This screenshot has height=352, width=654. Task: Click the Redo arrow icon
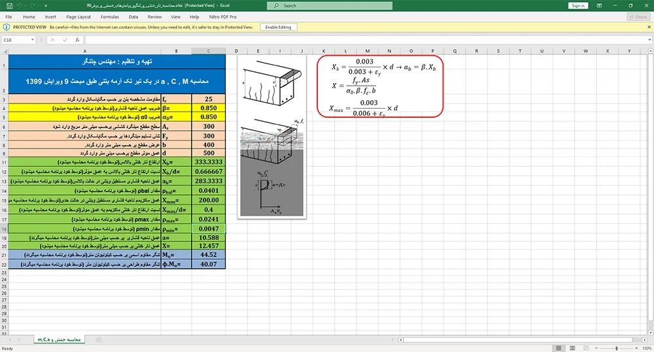33,5
